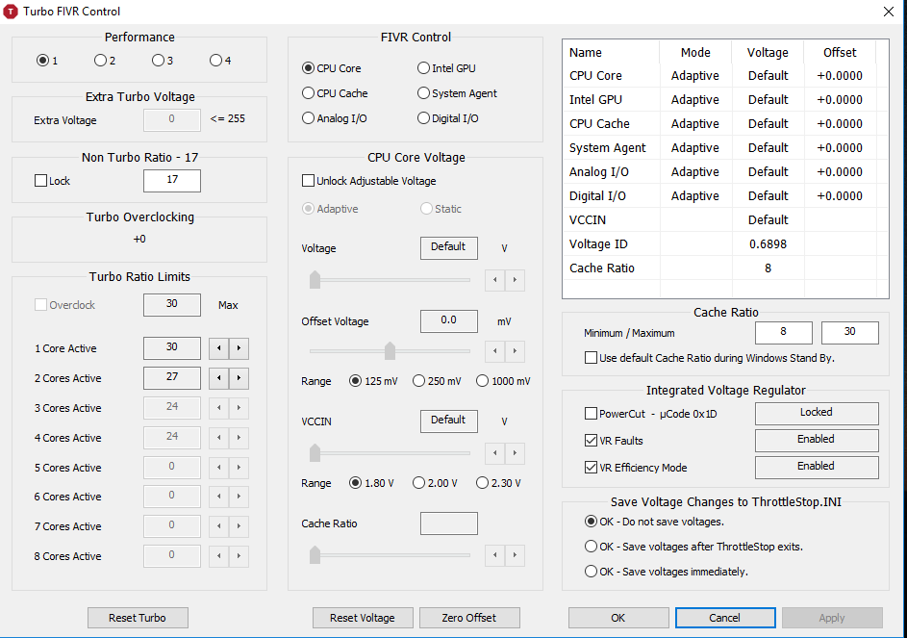907x638 pixels.
Task: Click ThrottleStop icon in title bar
Action: pyautogui.click(x=11, y=11)
